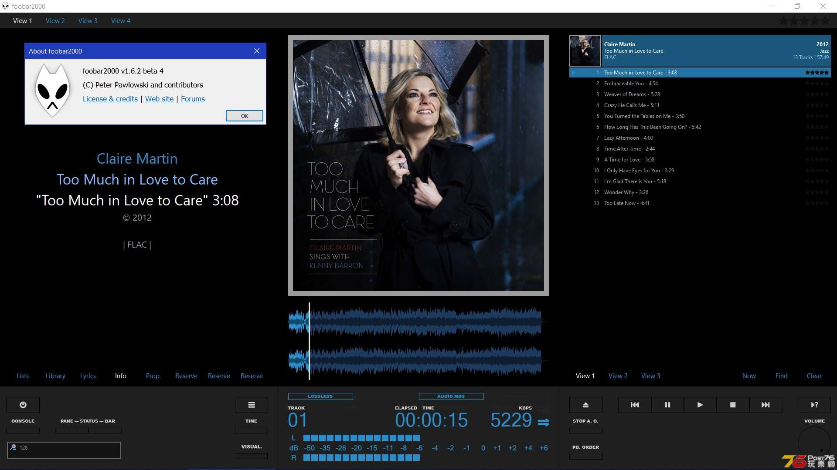Viewport: 837px width, 470px height.
Task: Switch to View 4 in top menu
Action: 121,20
